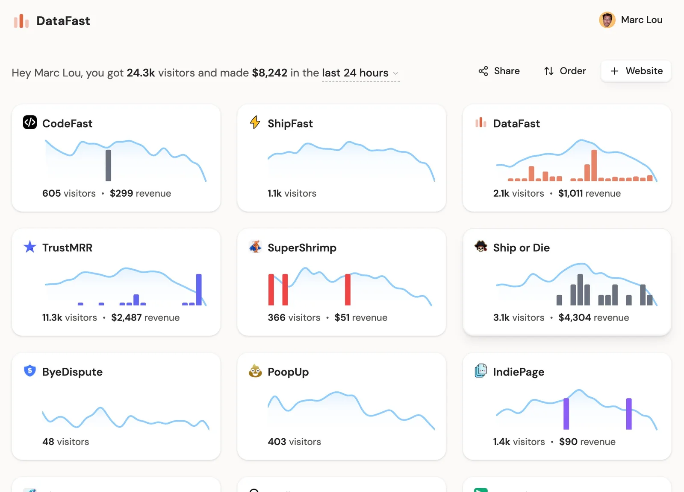Click the TrustMRR blue star icon
This screenshot has height=492, width=684.
[30, 247]
